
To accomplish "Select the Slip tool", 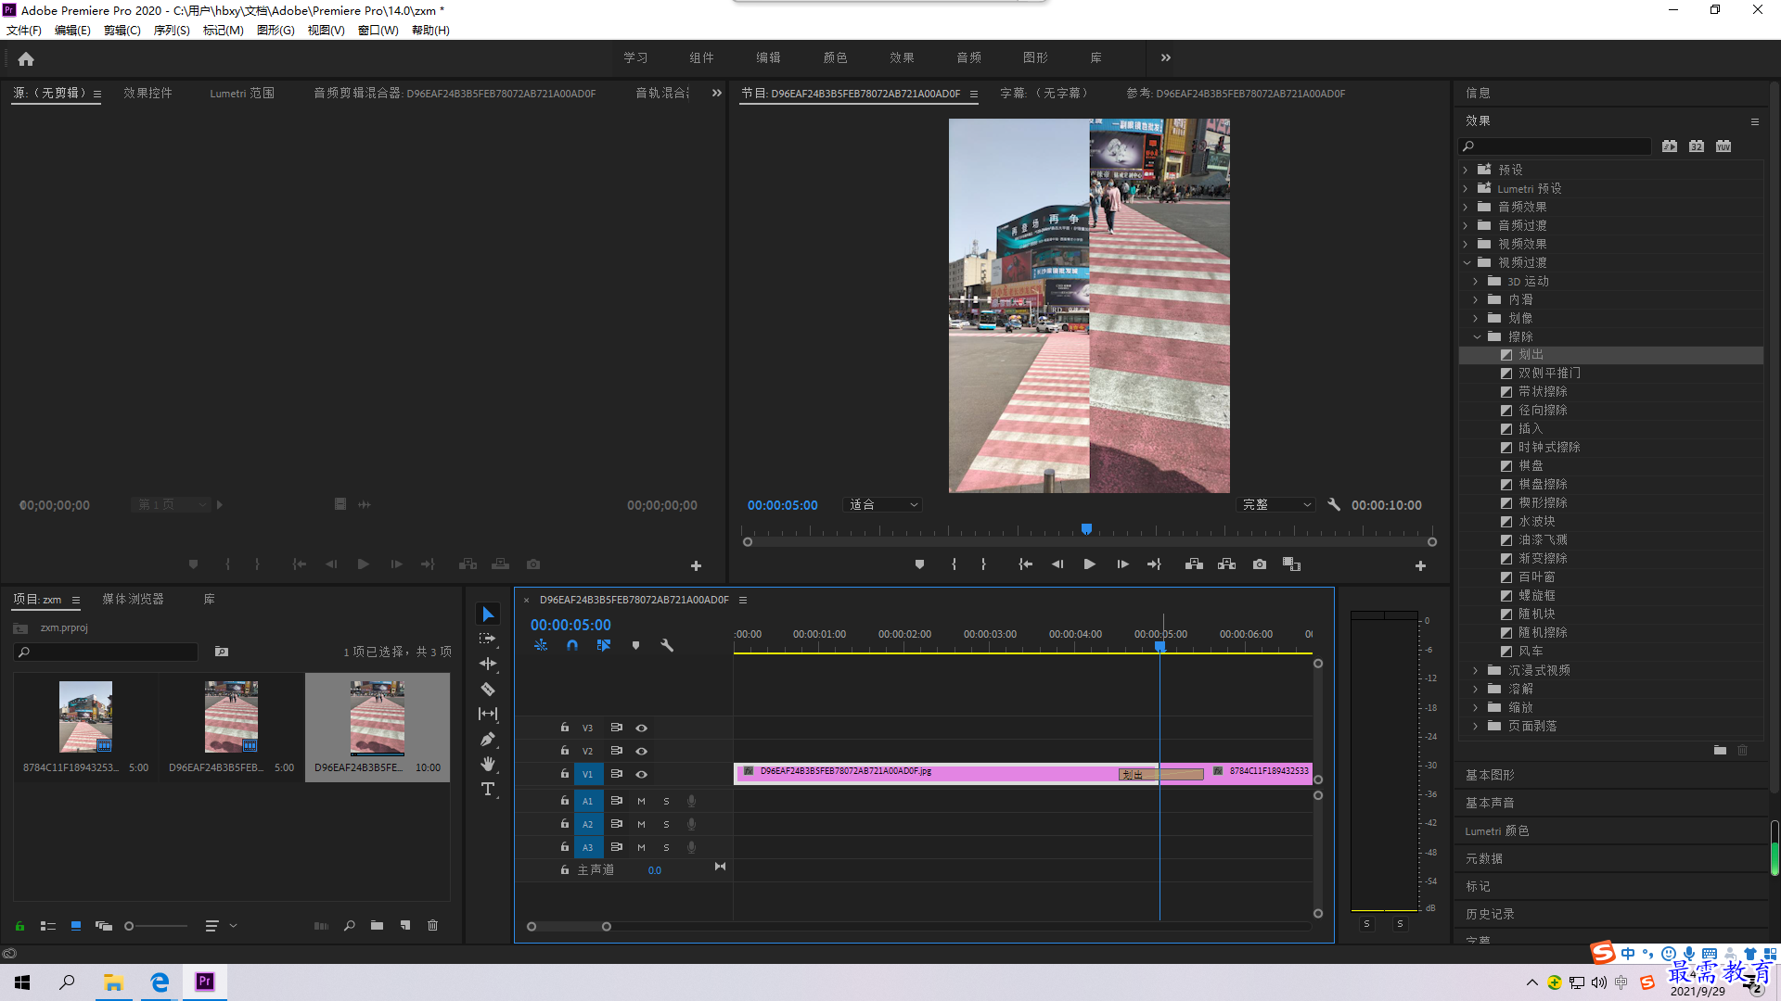I will pyautogui.click(x=488, y=714).
